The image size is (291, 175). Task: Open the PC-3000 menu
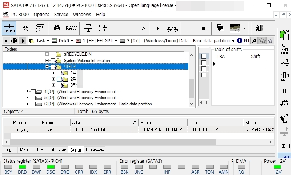pyautogui.click(x=20, y=15)
